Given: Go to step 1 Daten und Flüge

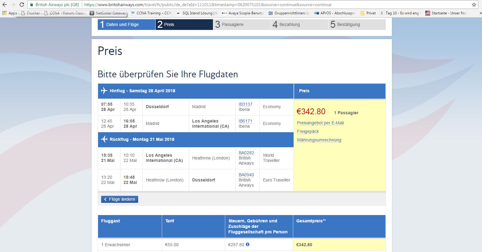Looking at the screenshot, I should click(126, 24).
